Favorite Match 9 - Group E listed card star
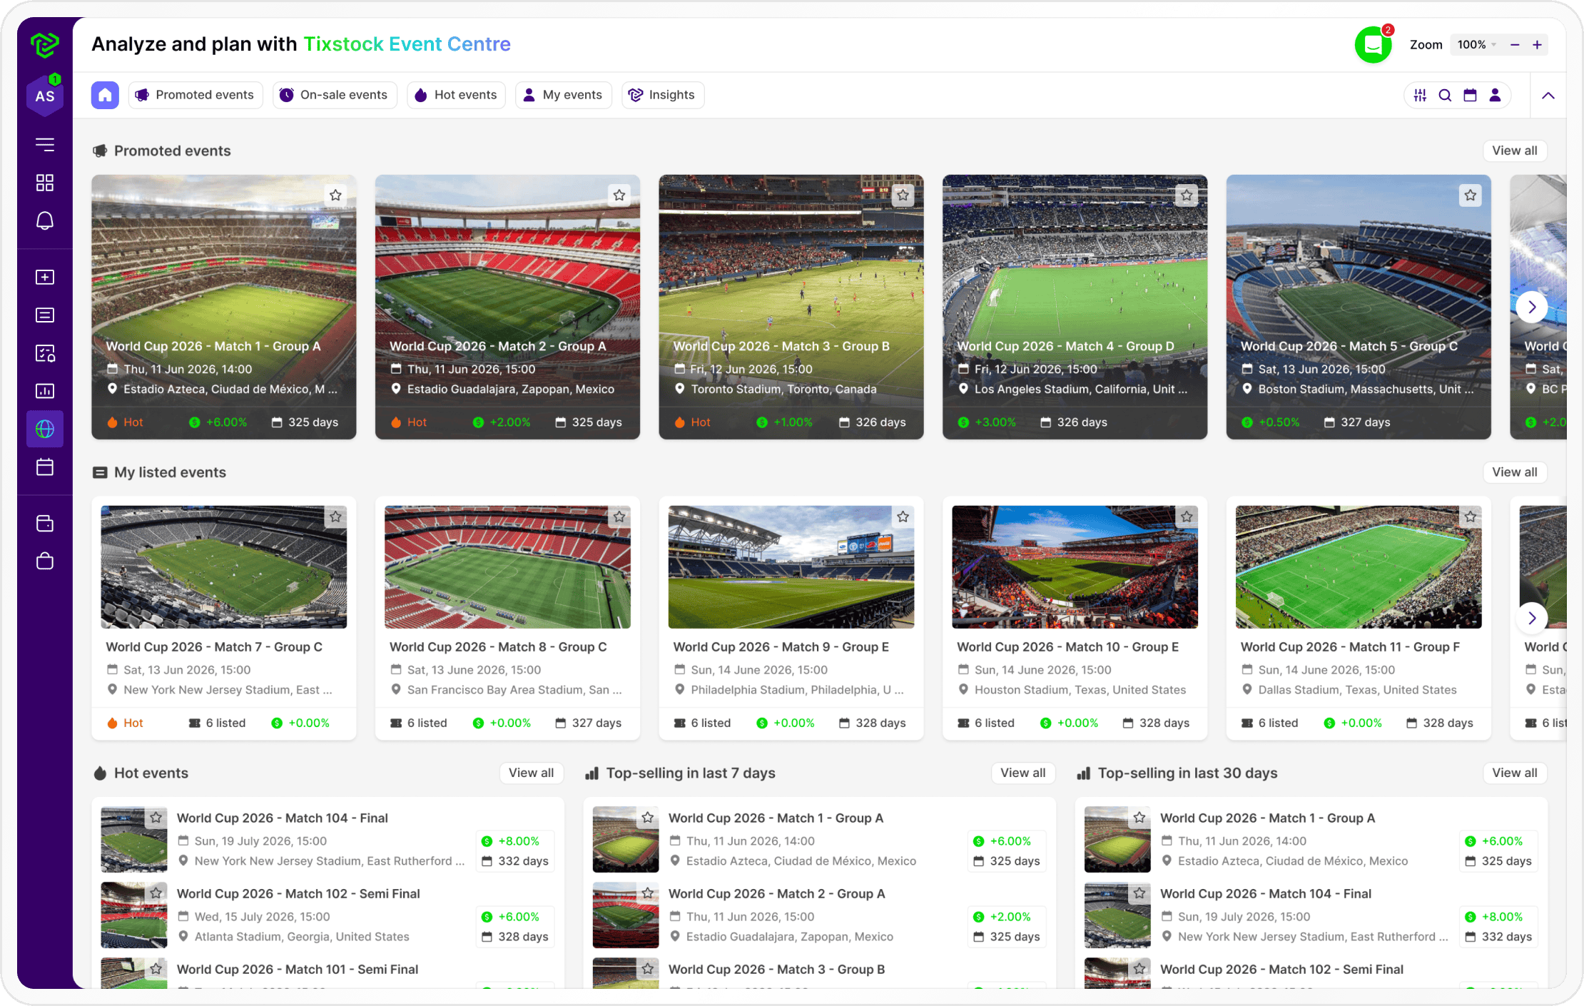 903,517
